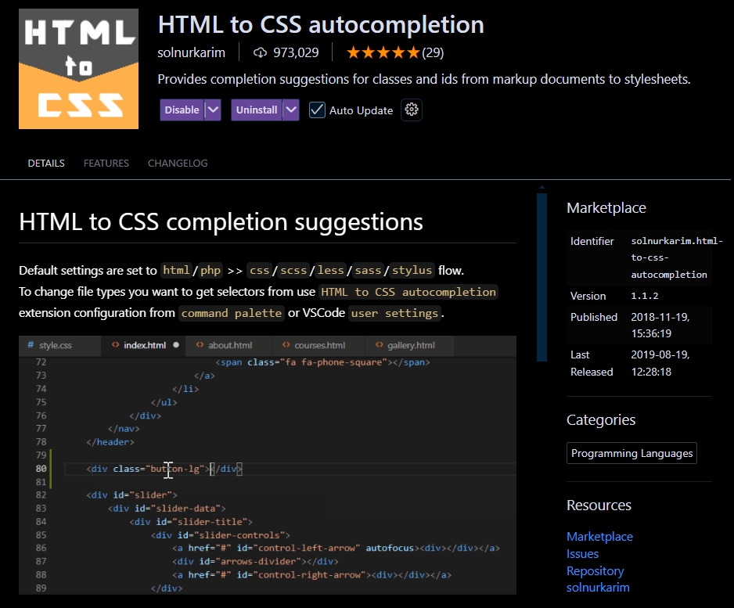Expand the Disable dropdown arrow
The height and width of the screenshot is (608, 734).
click(213, 110)
